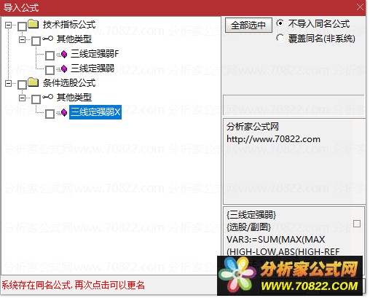The image size is (370, 298).
Task: Click the small checkbox in formula preview
Action: (x=357, y=224)
